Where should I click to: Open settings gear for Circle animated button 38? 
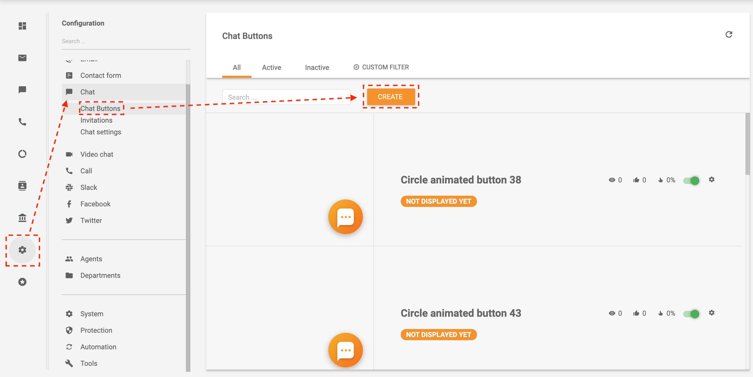(x=712, y=180)
